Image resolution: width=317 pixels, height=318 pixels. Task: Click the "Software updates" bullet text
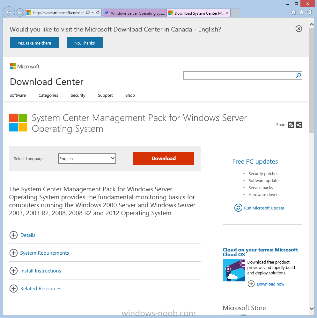point(264,180)
